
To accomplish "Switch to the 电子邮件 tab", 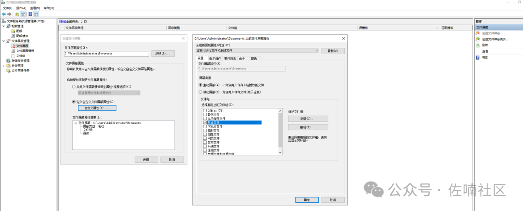I will [215, 59].
